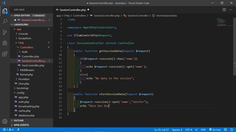This screenshot has height=132, width=236.
Task: Click the lightning bolt status bar icon
Action: 18,129
